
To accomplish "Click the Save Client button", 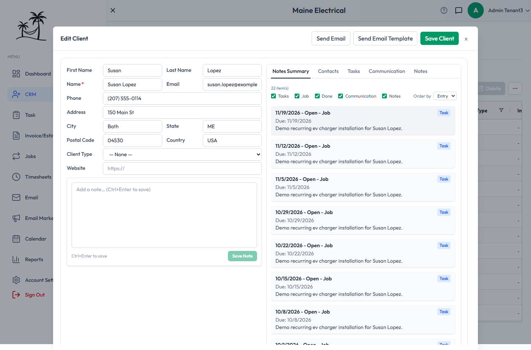I will (x=440, y=38).
